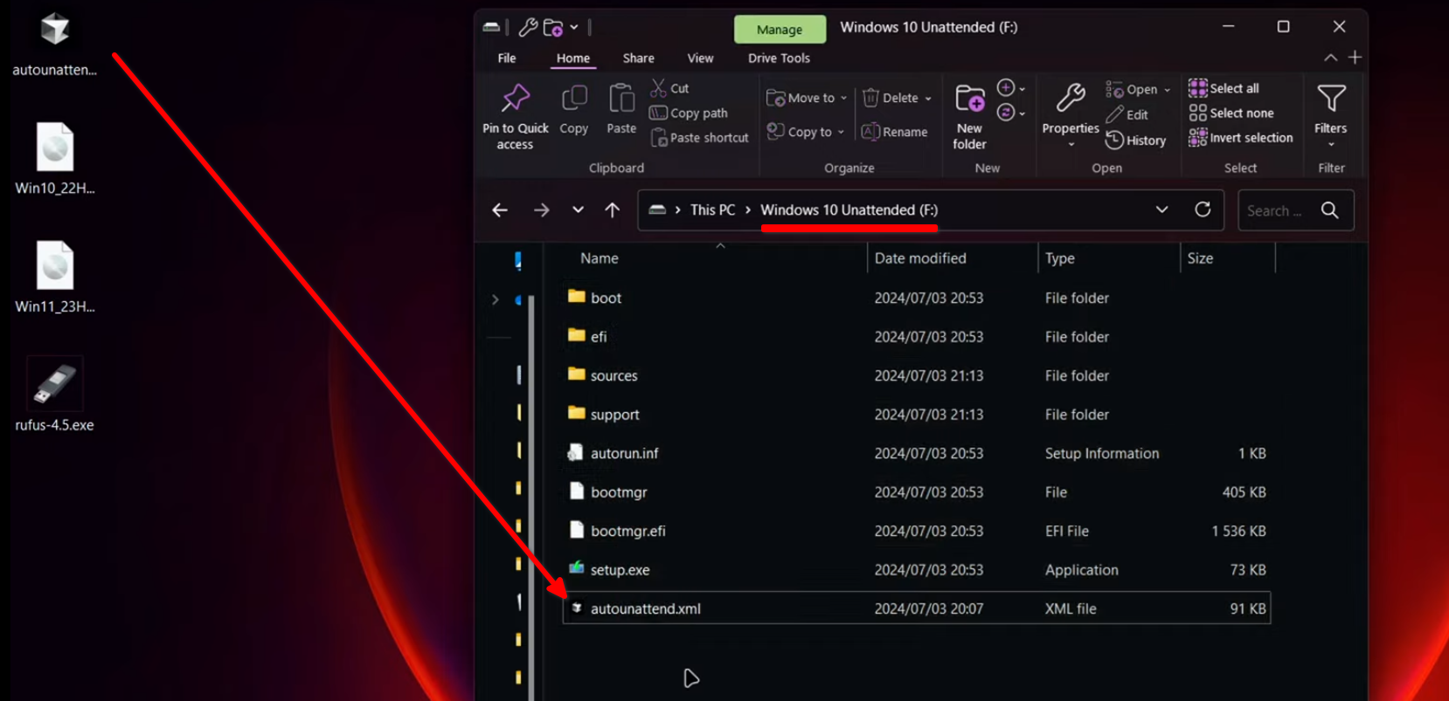This screenshot has width=1449, height=701.
Task: Open recent locations dropdown
Action: coord(578,210)
